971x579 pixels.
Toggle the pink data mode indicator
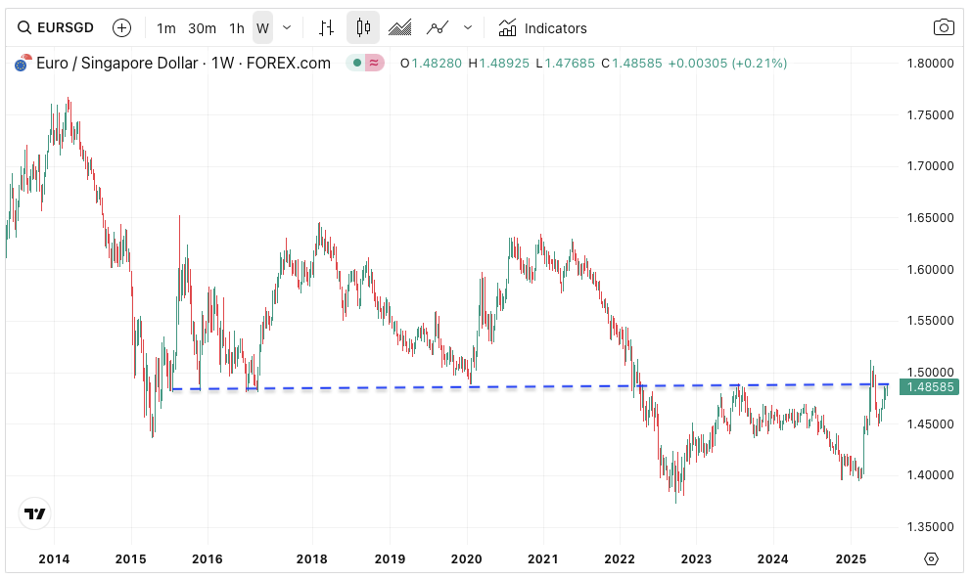[376, 64]
